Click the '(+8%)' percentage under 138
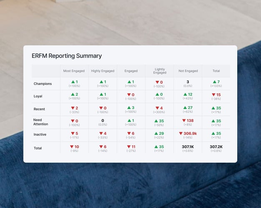This screenshot has width=261, height=208. pyautogui.click(x=188, y=124)
